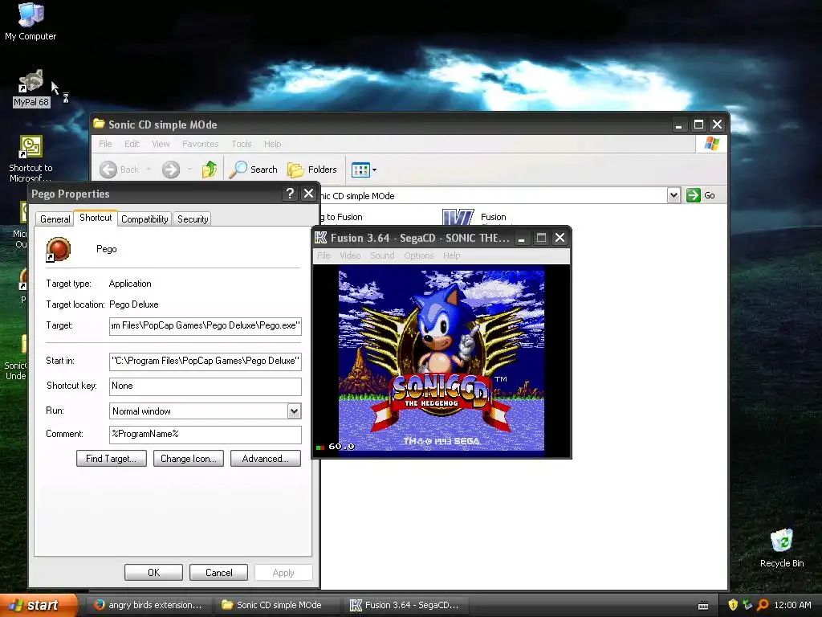The width and height of the screenshot is (822, 617).
Task: Click the Shortcut key field
Action: pos(205,386)
